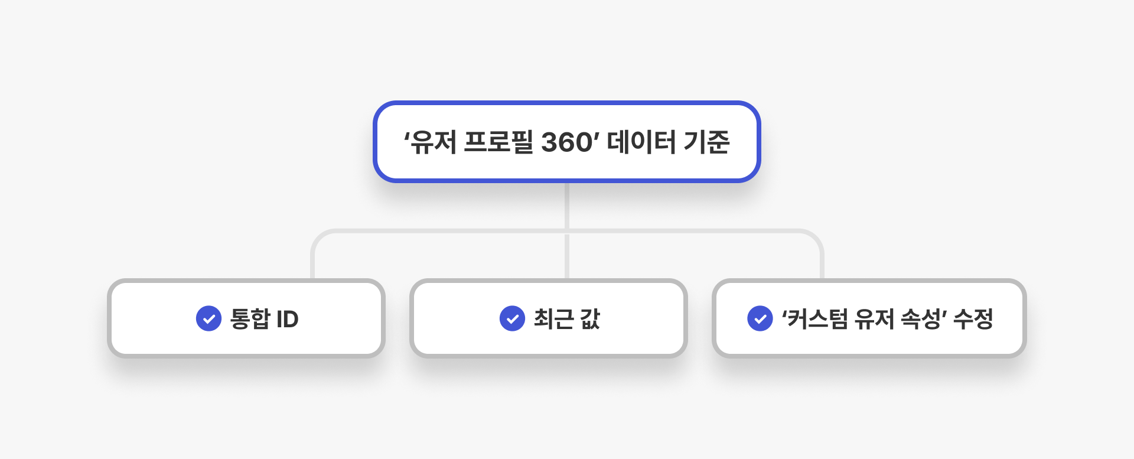Click the blue checkmark beside 최근 값

[x=512, y=319]
